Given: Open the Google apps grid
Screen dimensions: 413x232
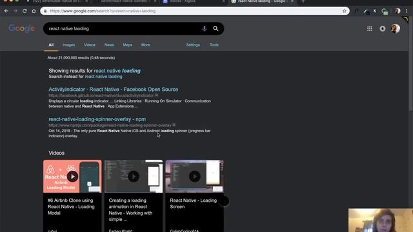Looking at the screenshot, I should 370,28.
